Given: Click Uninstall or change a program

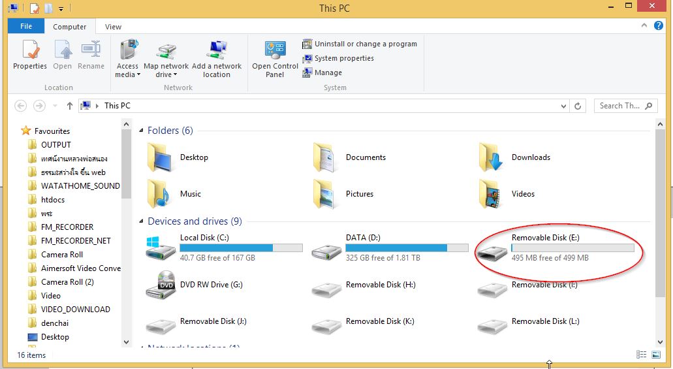Looking at the screenshot, I should click(x=360, y=44).
